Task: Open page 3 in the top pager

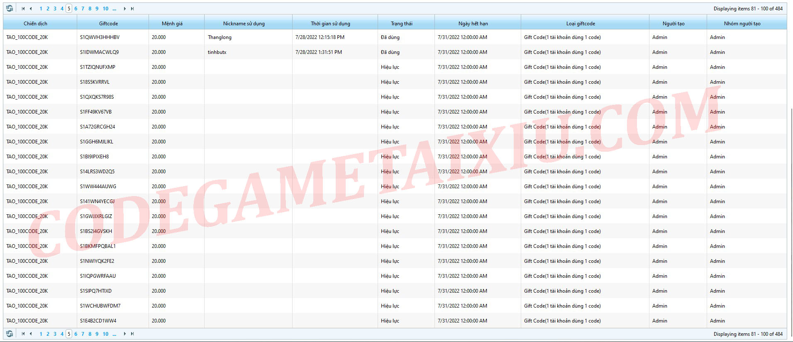Action: (x=55, y=9)
